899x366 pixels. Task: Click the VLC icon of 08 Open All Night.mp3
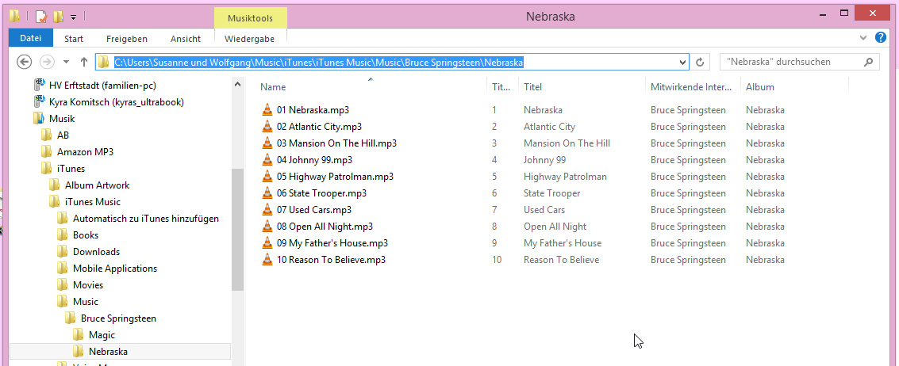pos(267,227)
